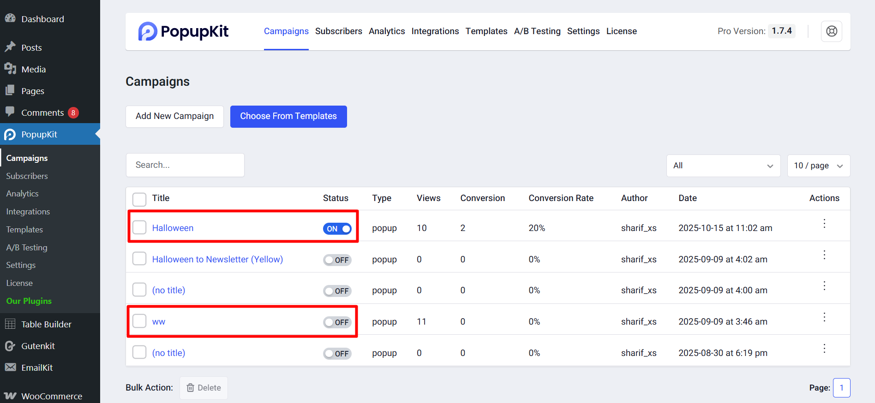Screen dimensions: 875x403
Task: Open the Halloween campaign title link
Action: (173, 228)
